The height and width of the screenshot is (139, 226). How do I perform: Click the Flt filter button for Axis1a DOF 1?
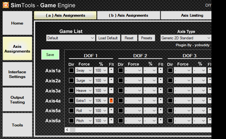111,70
